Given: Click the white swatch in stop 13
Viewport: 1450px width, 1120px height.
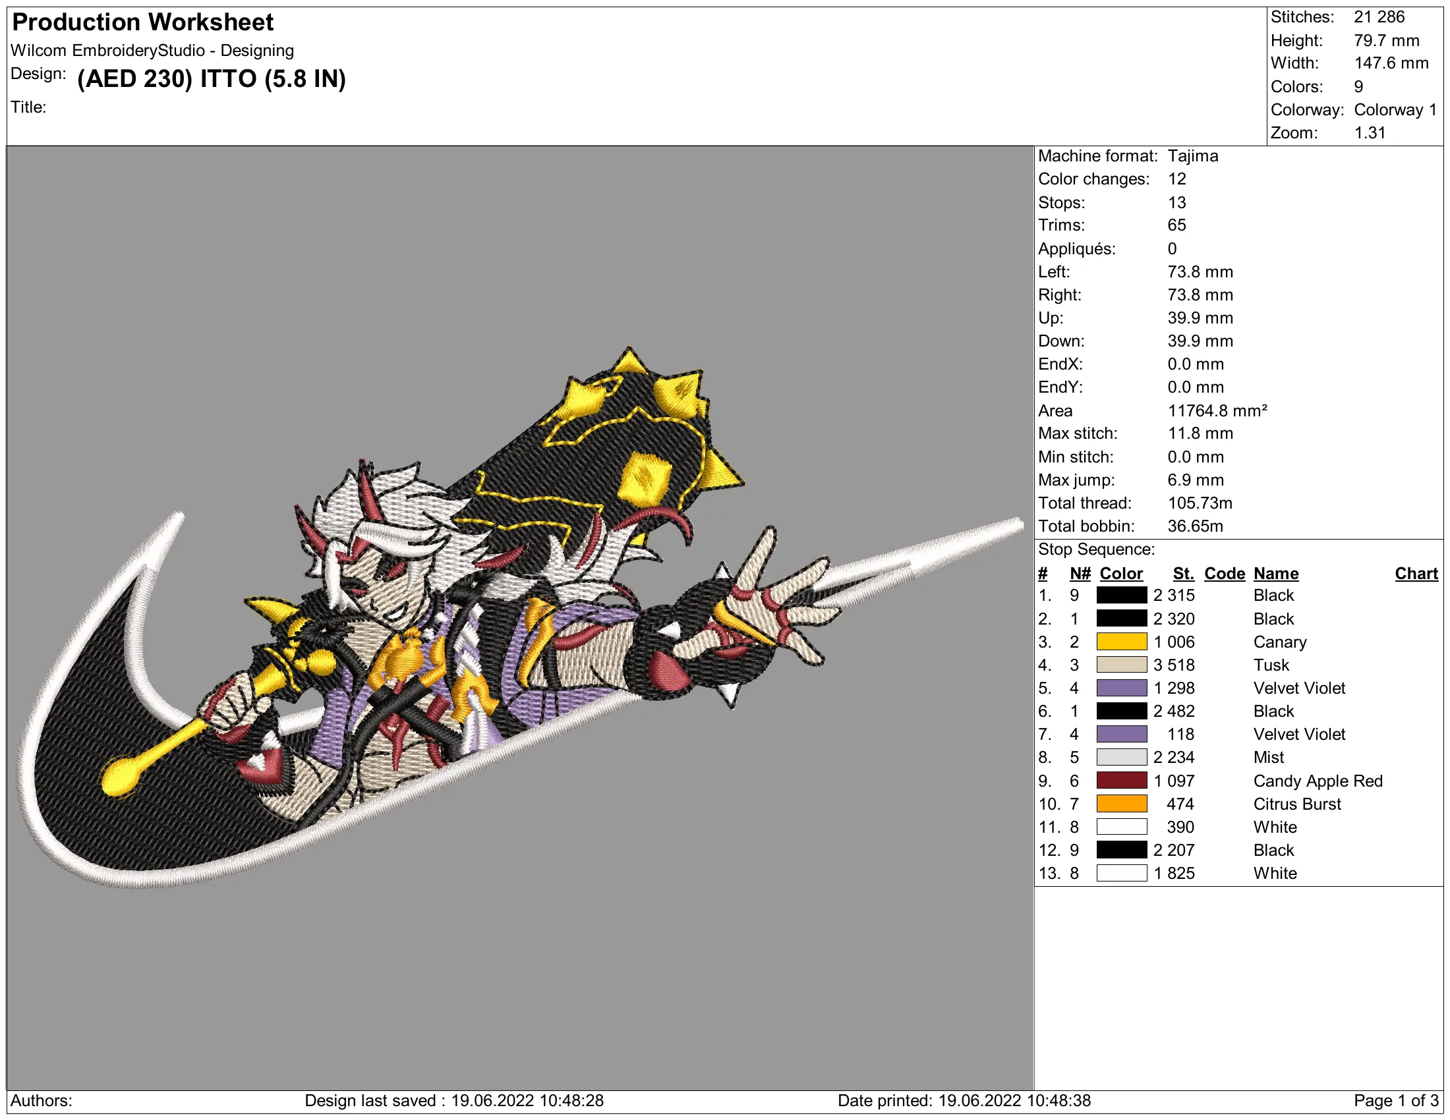Looking at the screenshot, I should point(1121,873).
